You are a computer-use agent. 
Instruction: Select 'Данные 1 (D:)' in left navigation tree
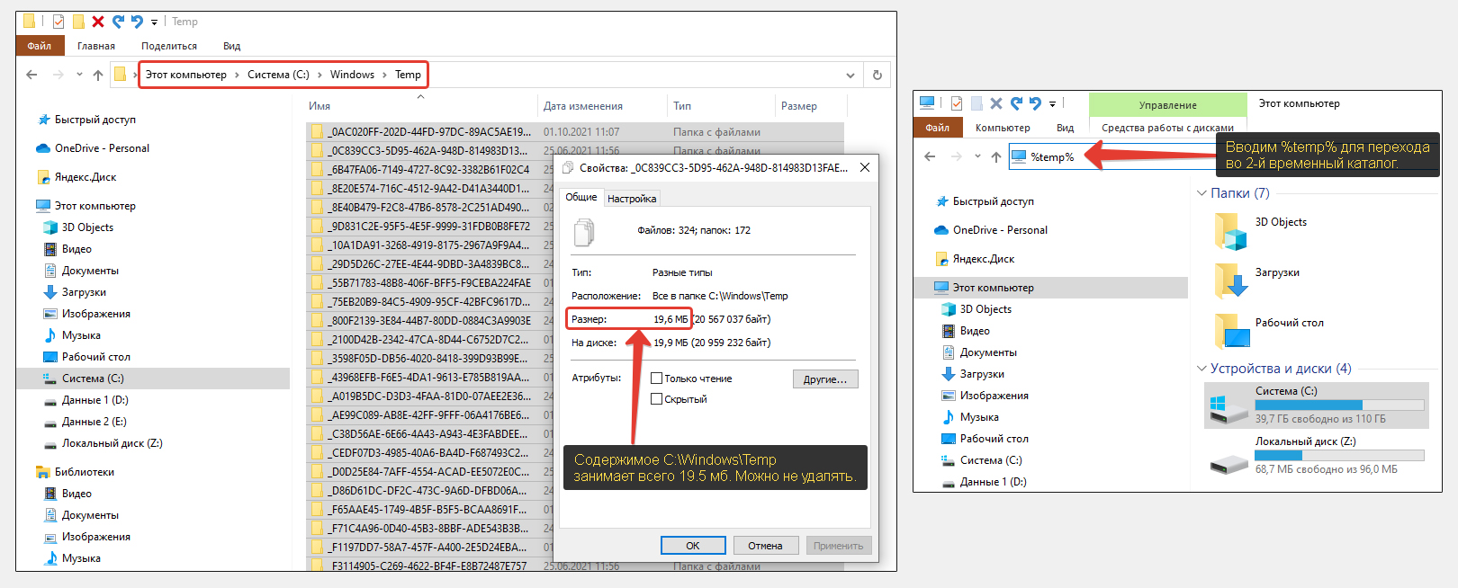[x=94, y=400]
